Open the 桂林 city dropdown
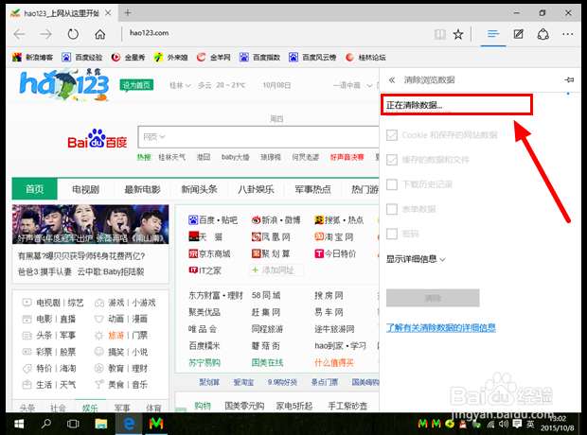Image resolution: width=587 pixels, height=435 pixels. tap(180, 85)
